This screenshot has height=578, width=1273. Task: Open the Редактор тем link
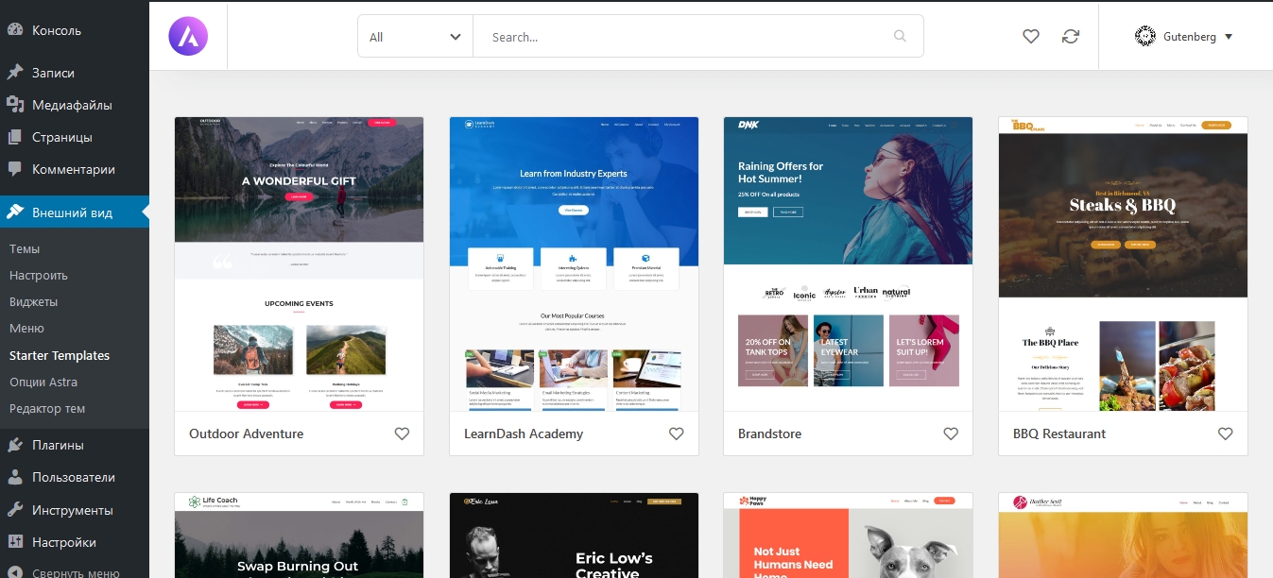tap(47, 409)
